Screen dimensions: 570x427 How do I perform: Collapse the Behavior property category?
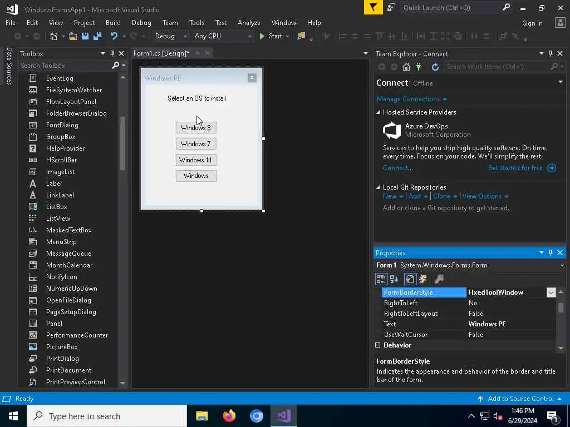pyautogui.click(x=378, y=345)
